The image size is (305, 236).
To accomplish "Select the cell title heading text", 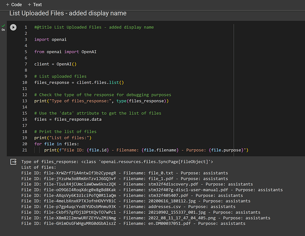I will (x=68, y=13).
